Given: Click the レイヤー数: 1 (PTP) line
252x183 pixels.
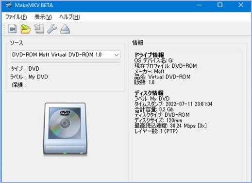Looking at the screenshot, I should [x=156, y=131].
